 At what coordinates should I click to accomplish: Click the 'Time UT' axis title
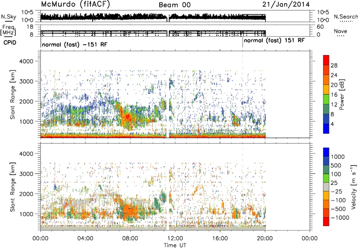click(x=175, y=245)
